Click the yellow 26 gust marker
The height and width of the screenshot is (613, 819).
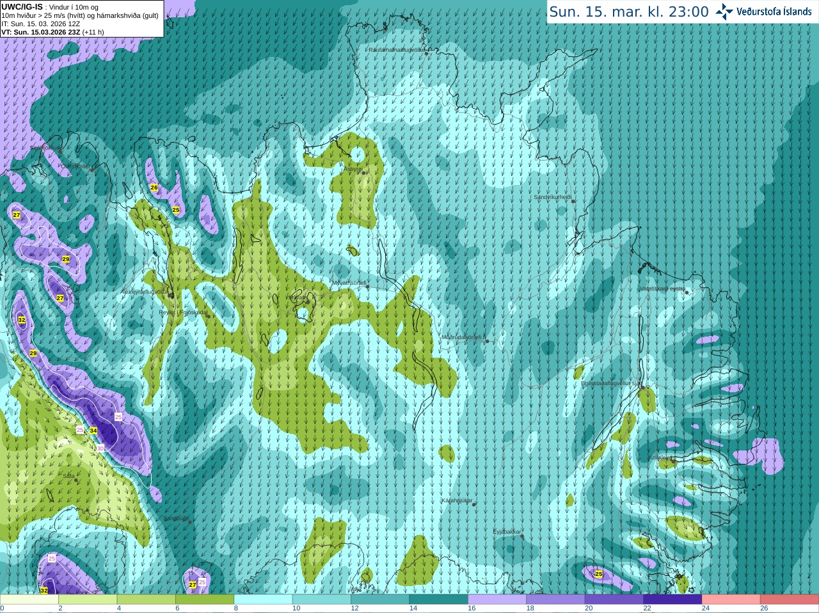point(154,187)
